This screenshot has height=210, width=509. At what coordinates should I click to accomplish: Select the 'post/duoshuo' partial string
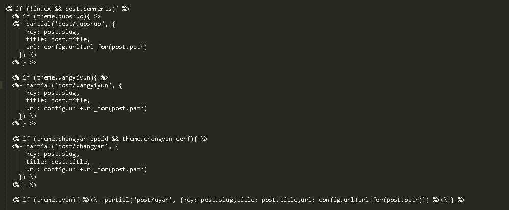pyautogui.click(x=80, y=24)
